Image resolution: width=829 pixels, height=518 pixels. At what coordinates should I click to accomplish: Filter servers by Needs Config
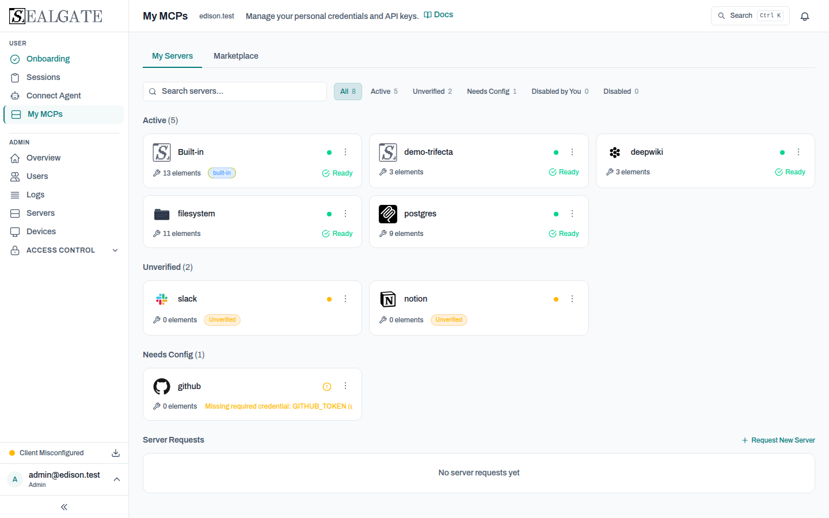coord(492,92)
